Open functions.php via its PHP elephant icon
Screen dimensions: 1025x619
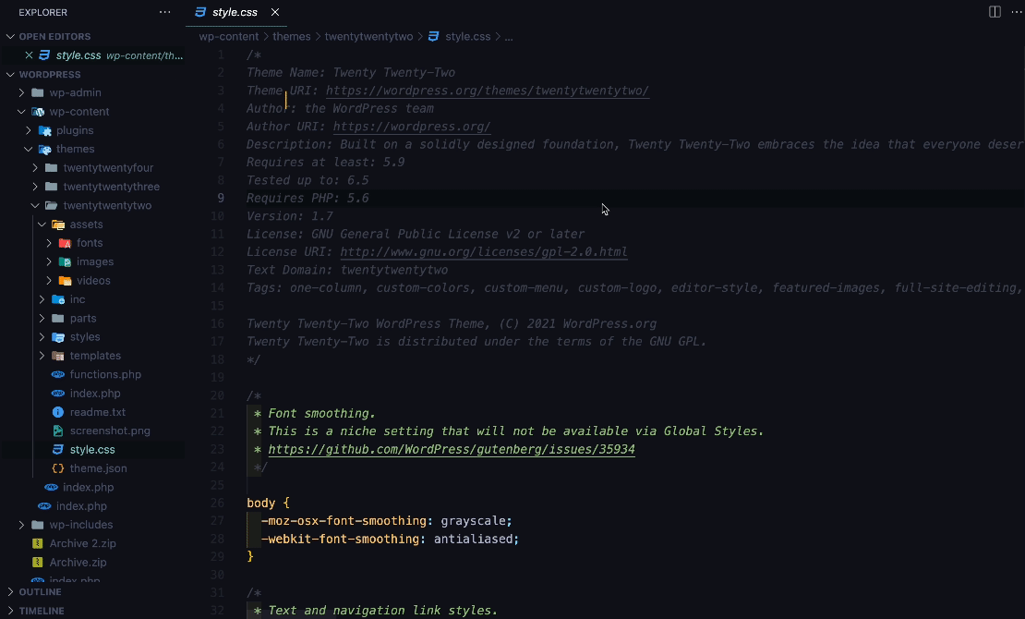(x=57, y=374)
